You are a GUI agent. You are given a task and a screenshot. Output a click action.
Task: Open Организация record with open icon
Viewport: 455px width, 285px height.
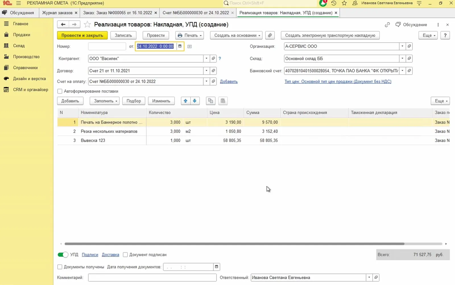(x=409, y=46)
